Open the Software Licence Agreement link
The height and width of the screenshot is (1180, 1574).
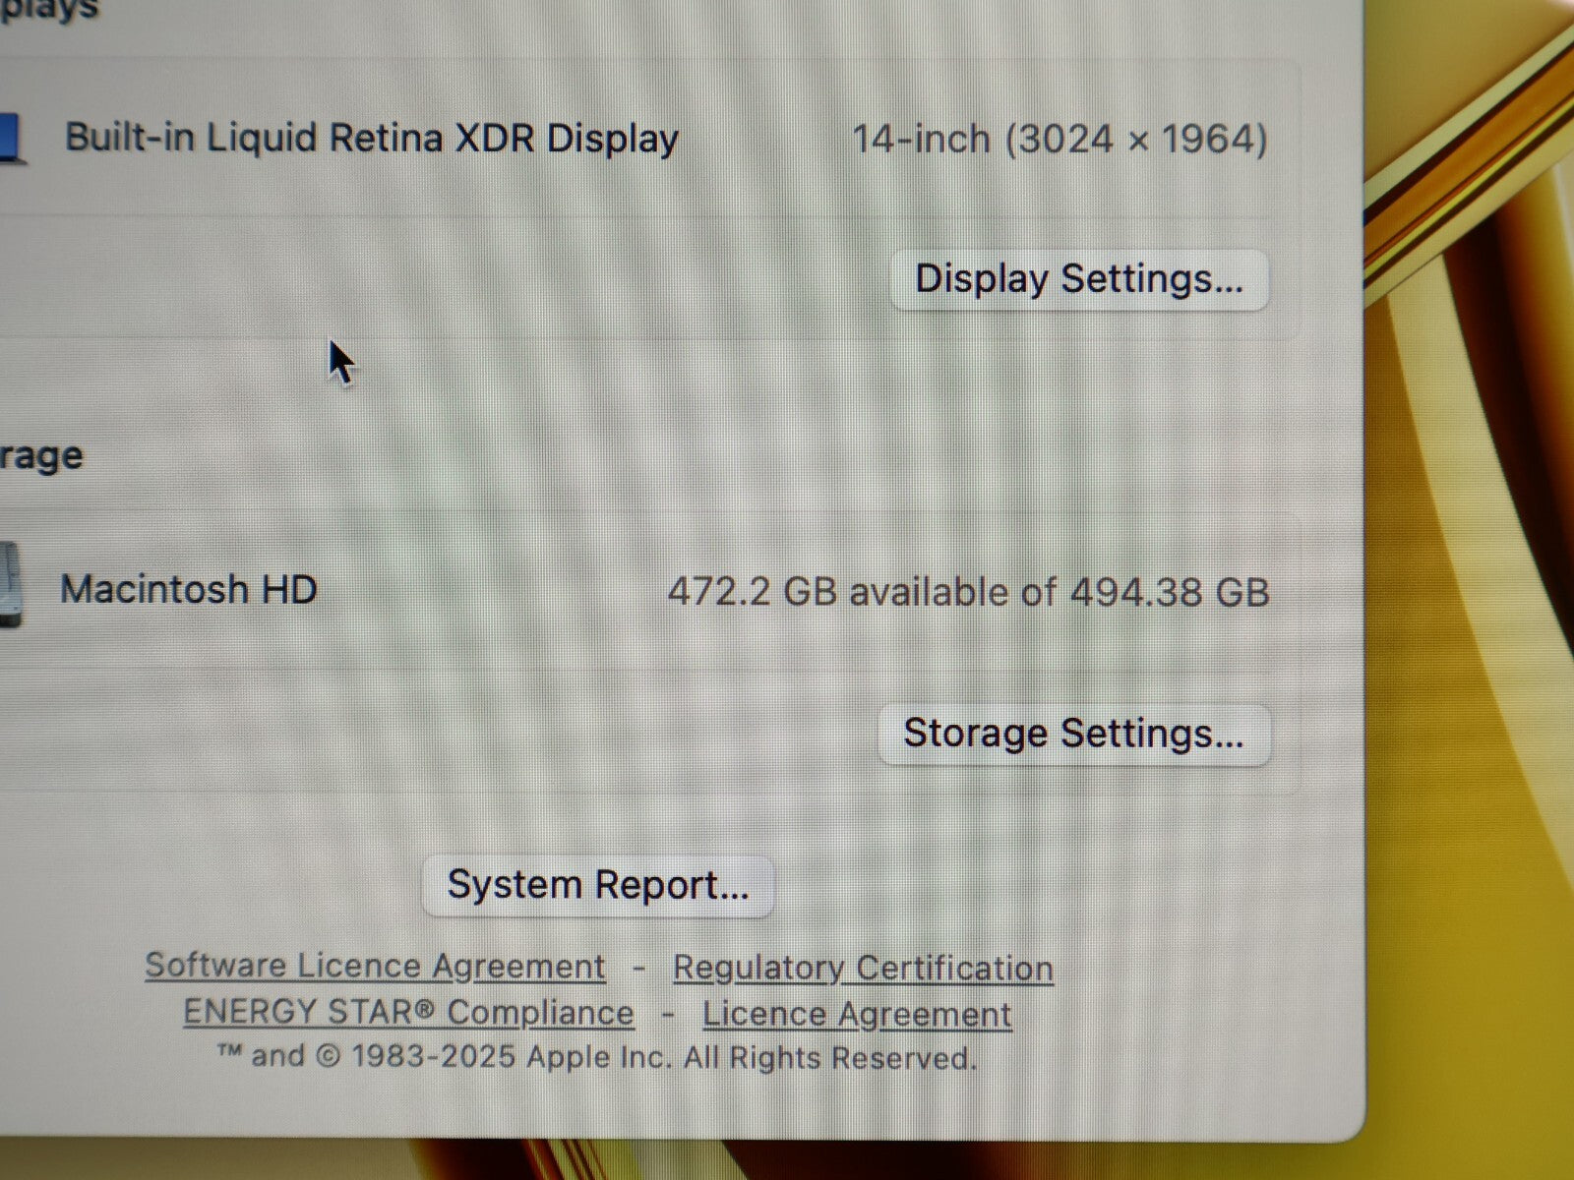point(375,966)
